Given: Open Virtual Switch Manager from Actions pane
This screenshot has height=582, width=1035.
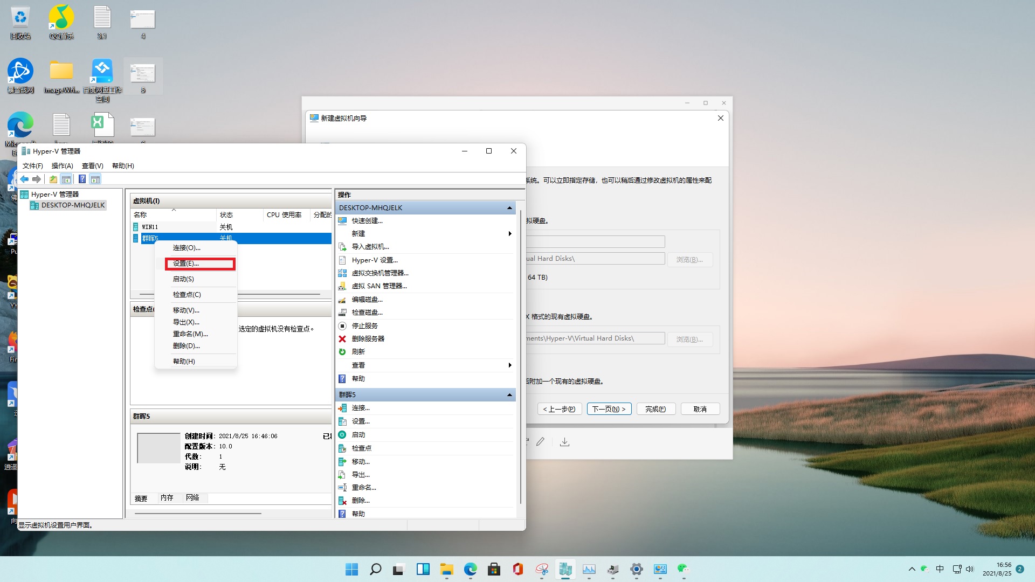Looking at the screenshot, I should tap(379, 273).
